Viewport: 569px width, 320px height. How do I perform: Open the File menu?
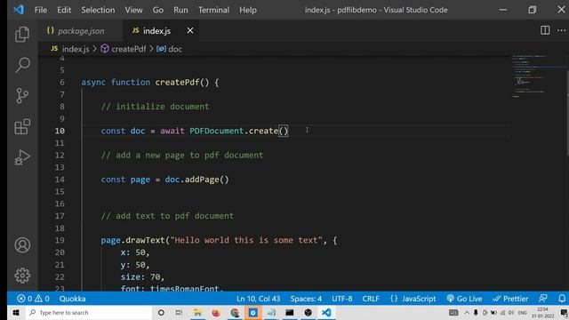[x=41, y=10]
